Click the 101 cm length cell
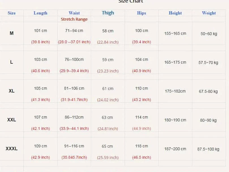229x172 pixels. [40, 31]
